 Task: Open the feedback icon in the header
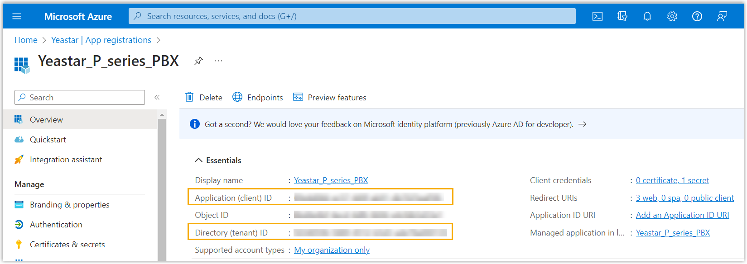pyautogui.click(x=722, y=16)
